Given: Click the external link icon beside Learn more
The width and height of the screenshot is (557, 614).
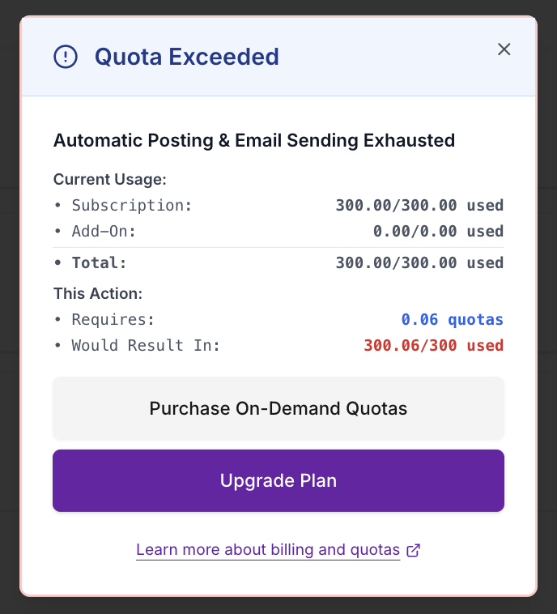Looking at the screenshot, I should [414, 551].
